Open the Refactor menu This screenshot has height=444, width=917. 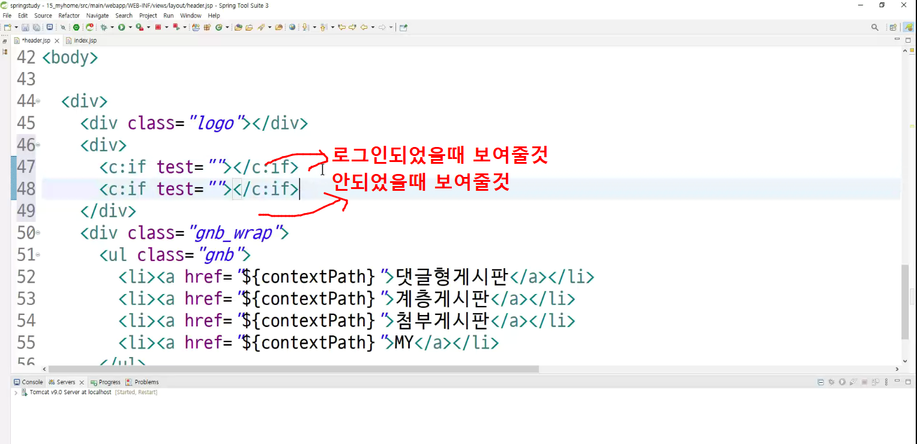click(x=69, y=16)
